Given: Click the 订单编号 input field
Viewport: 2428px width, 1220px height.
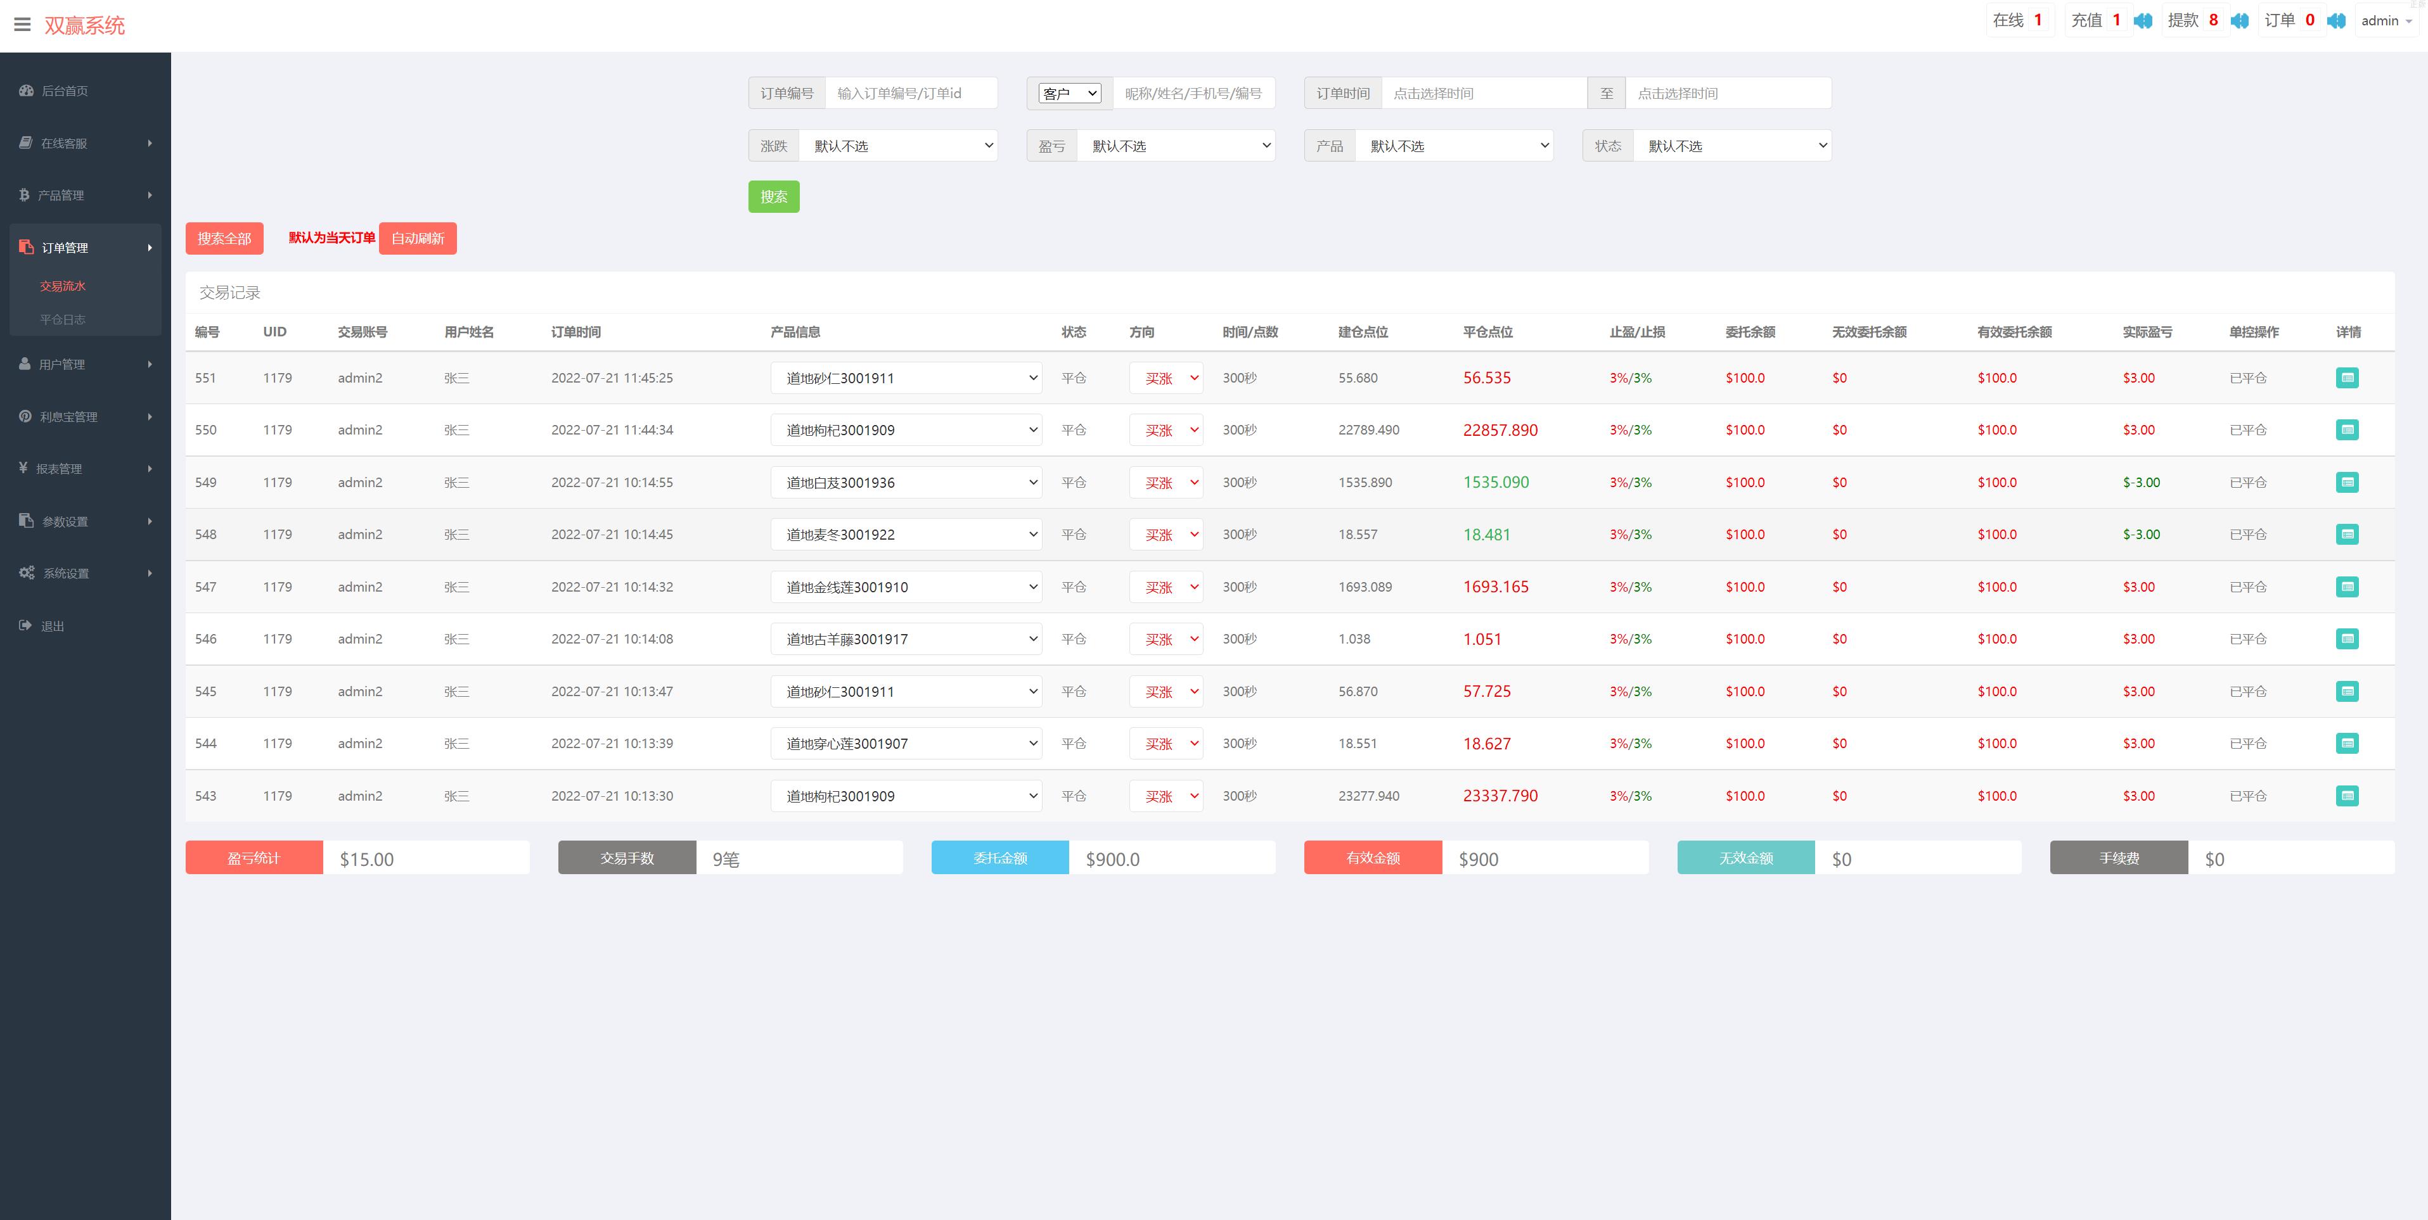Looking at the screenshot, I should [x=909, y=93].
